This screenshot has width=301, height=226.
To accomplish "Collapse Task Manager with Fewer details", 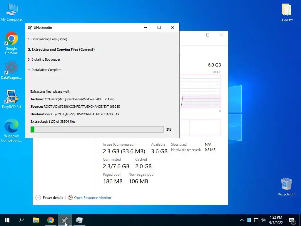I will tap(49, 197).
